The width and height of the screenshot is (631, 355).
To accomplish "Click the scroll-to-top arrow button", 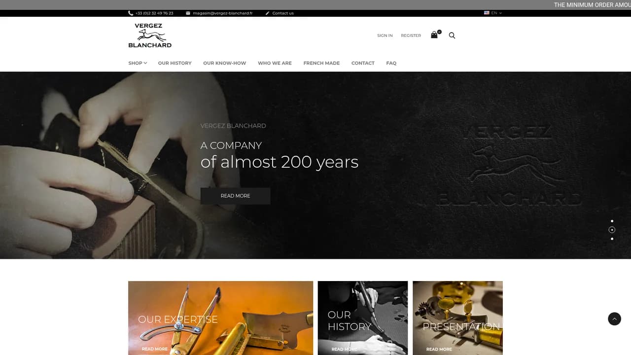I will tap(614, 319).
